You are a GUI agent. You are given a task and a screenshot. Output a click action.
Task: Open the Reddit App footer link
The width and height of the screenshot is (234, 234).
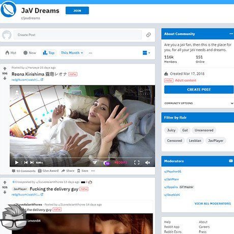[x=172, y=227]
